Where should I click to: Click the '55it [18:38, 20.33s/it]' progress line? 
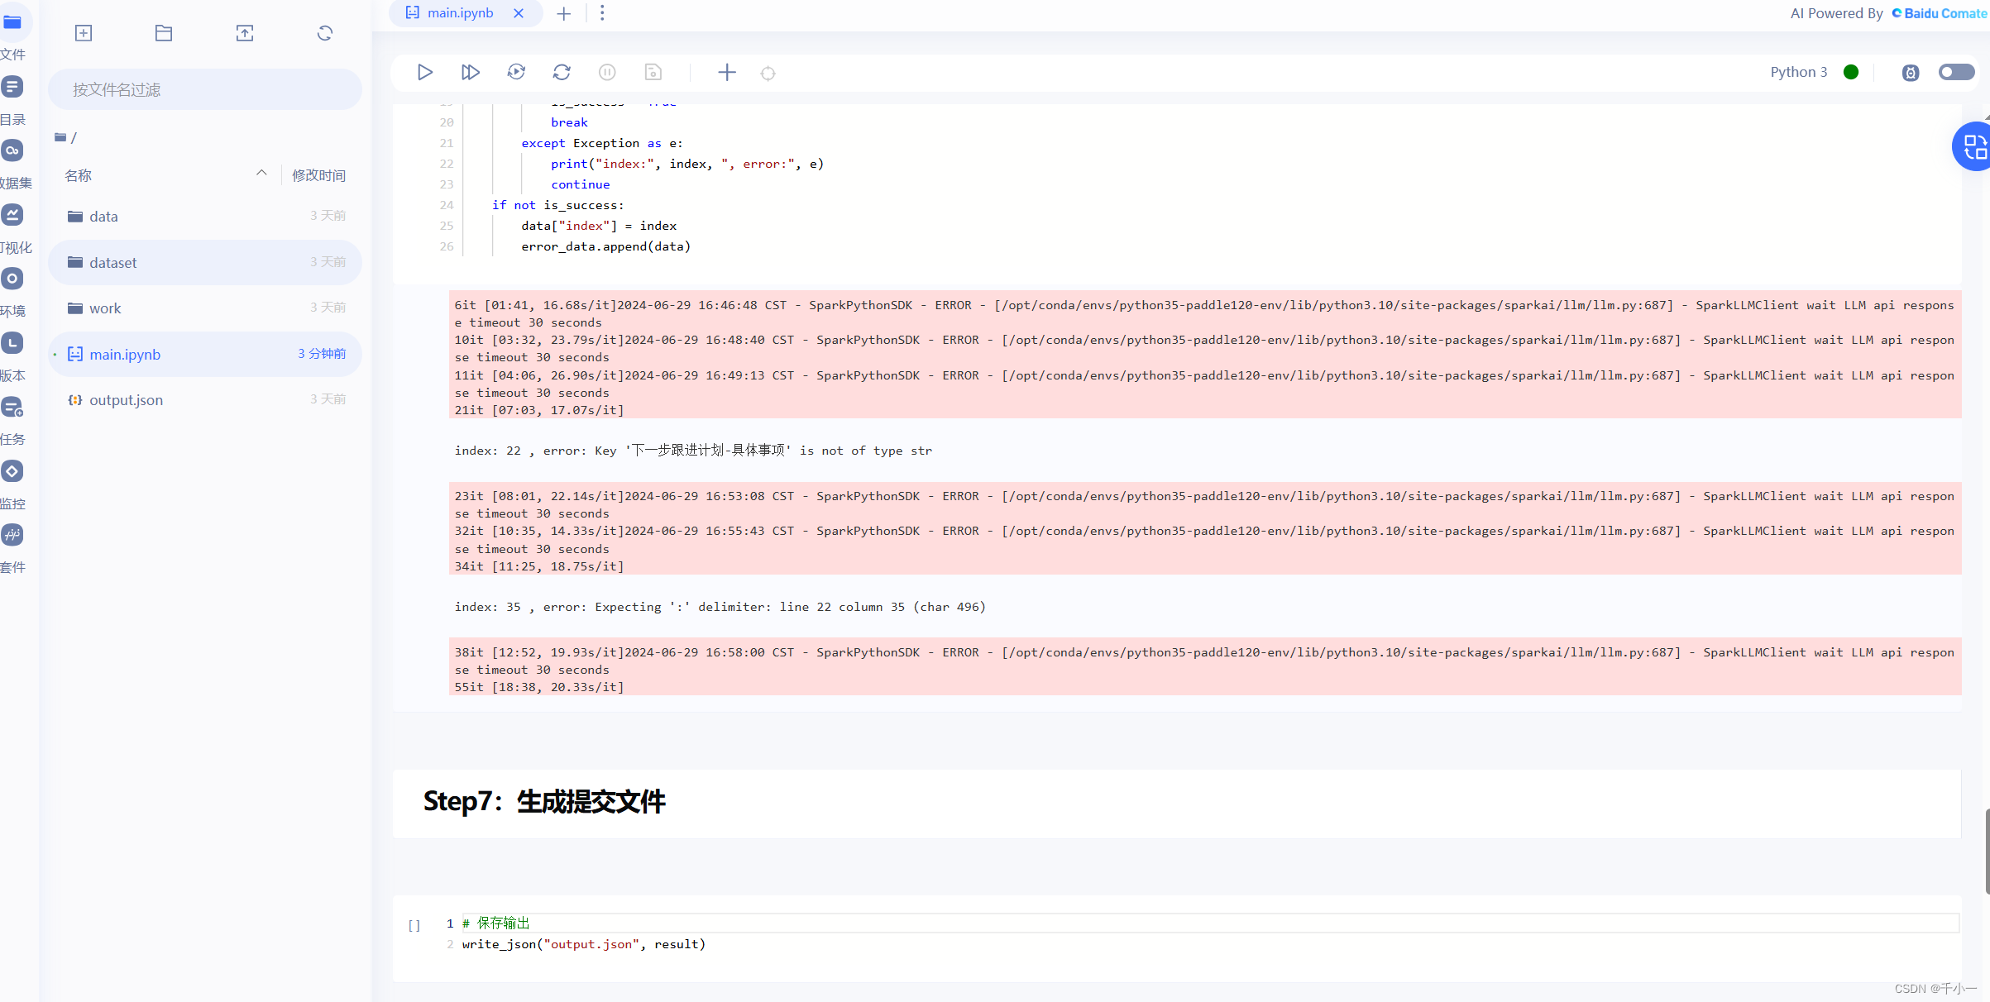[539, 687]
